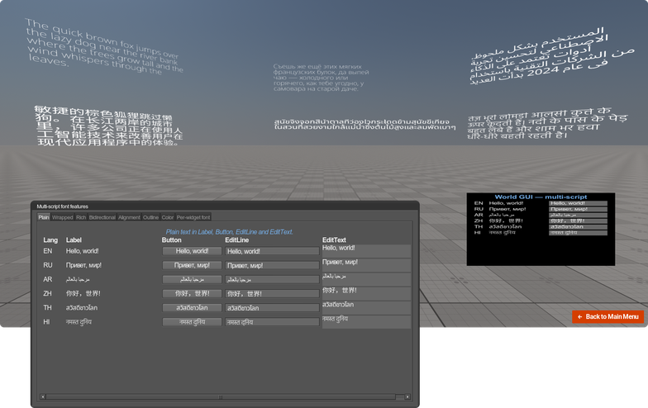
Task: Click the 'Привет, мир!' label text in RU row
Action: pyautogui.click(x=83, y=265)
